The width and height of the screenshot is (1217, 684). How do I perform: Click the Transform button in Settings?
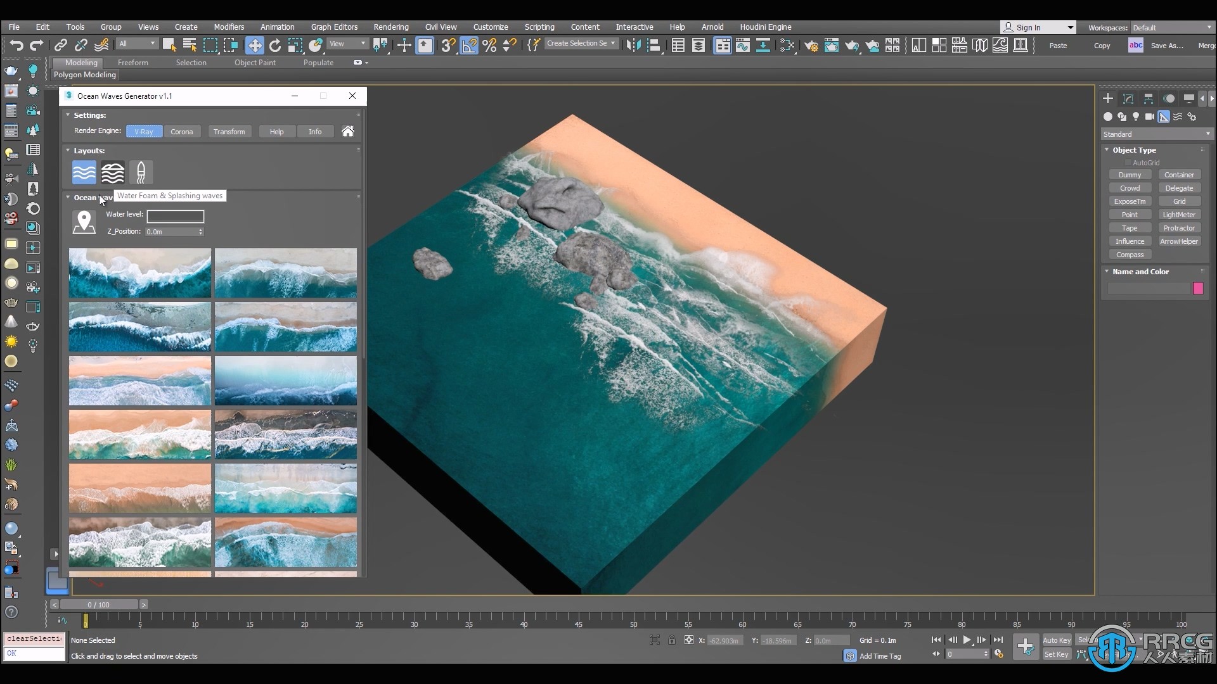(x=229, y=131)
